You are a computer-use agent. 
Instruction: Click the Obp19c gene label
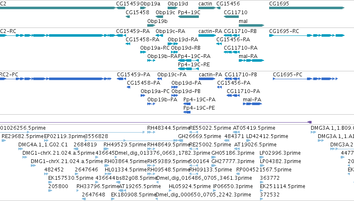click(x=165, y=13)
